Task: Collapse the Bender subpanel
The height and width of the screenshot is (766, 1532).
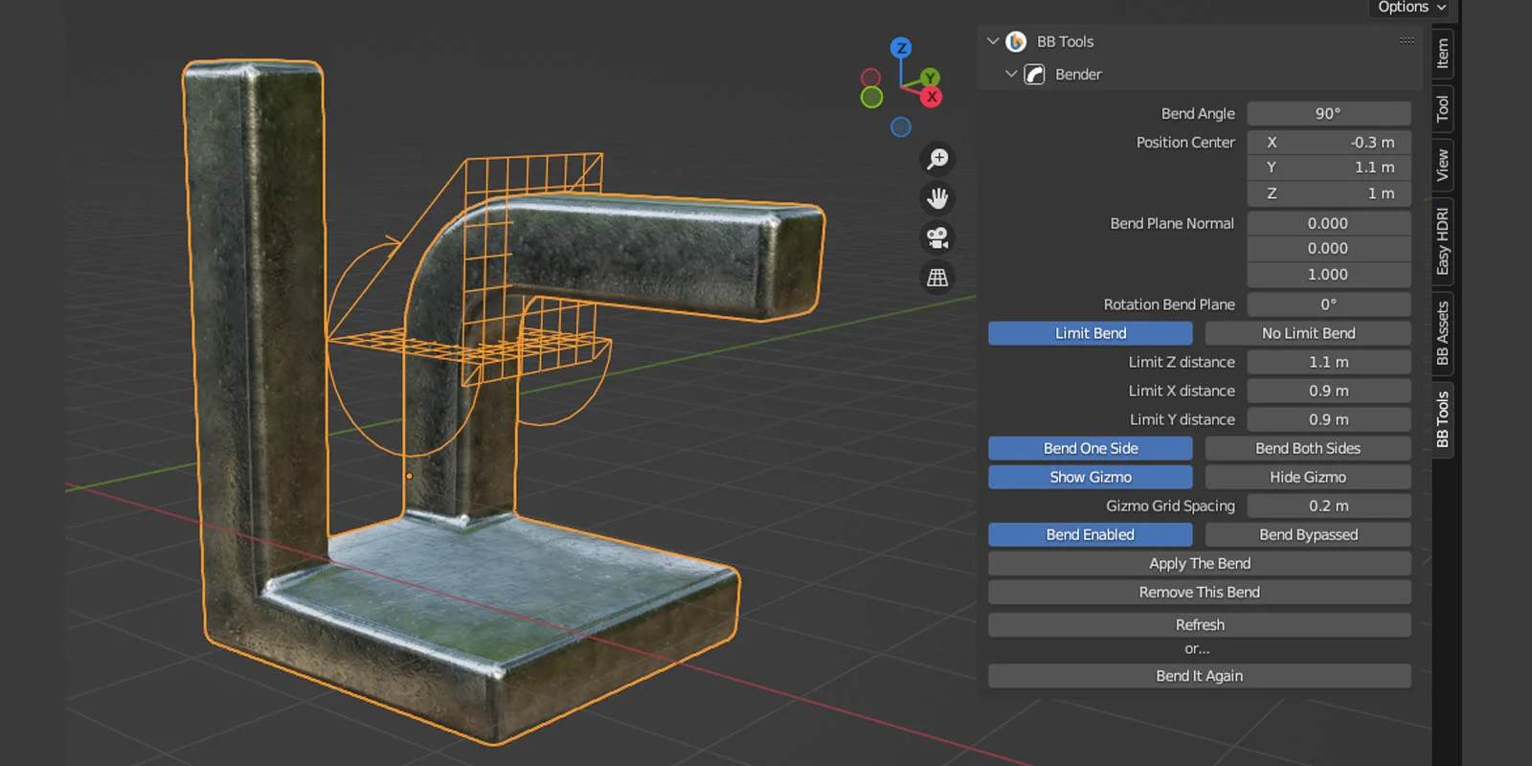Action: pos(1011,74)
